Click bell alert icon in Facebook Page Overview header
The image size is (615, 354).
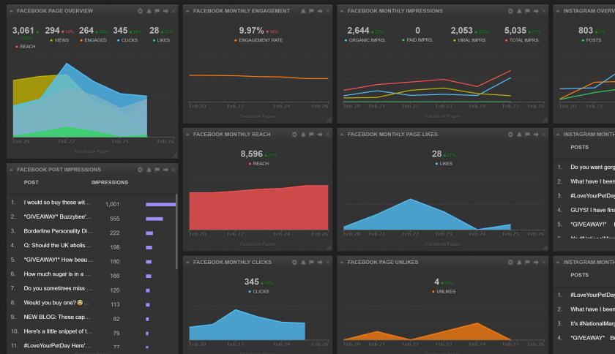pos(149,11)
